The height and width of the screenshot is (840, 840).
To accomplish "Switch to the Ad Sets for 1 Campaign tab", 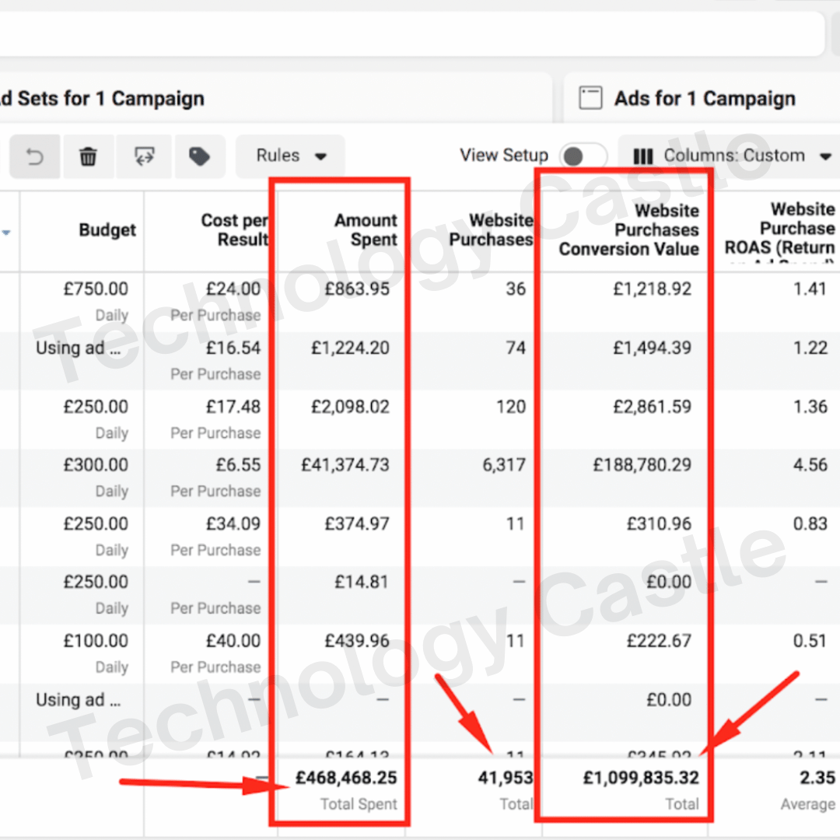I will pos(101,98).
